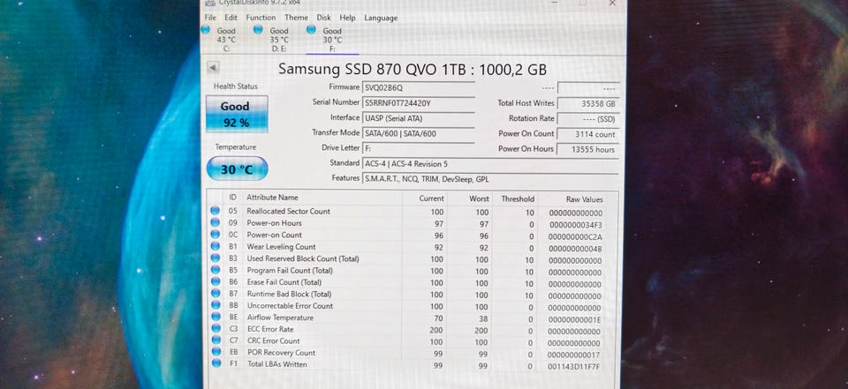Click raw value 00000000001E
Viewport: 848px width, 389px height.
pos(575,320)
